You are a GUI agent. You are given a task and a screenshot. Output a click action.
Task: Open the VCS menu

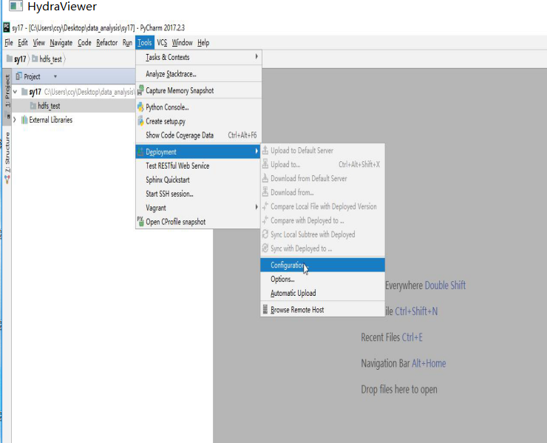(x=162, y=43)
